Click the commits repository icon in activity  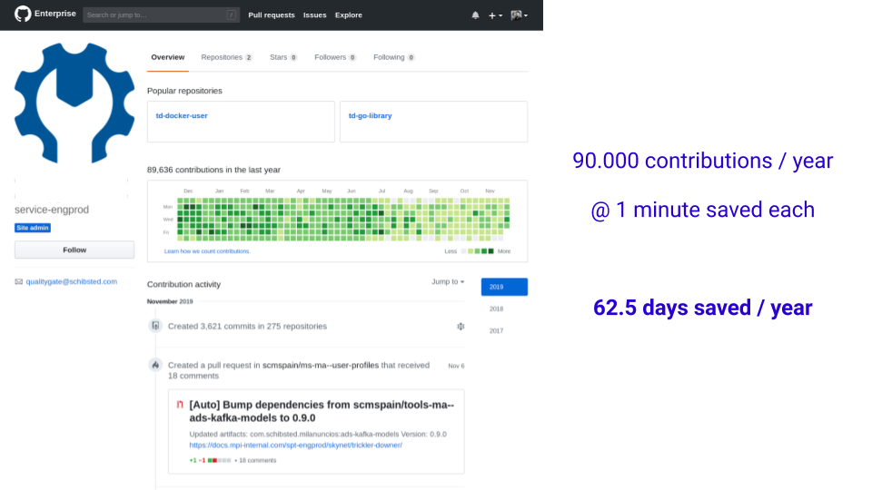(155, 326)
